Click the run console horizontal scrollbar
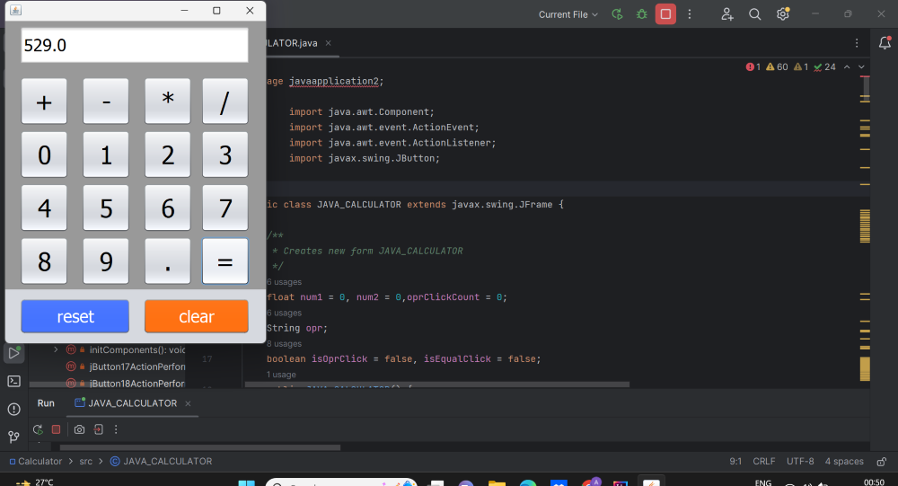 (200, 447)
